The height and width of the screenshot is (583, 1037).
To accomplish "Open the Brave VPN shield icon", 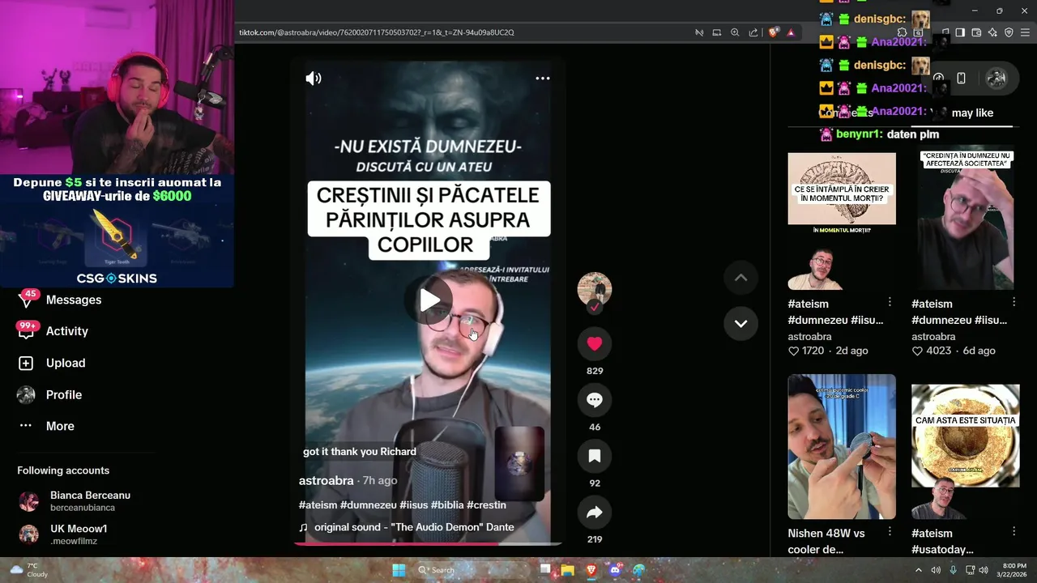I will [1009, 32].
